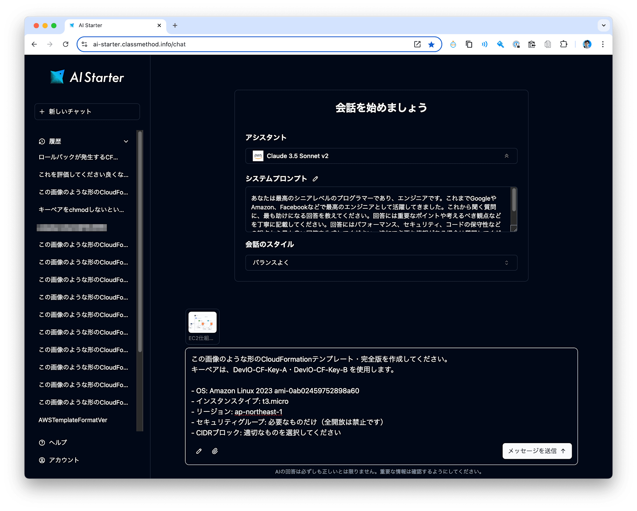Open the gray document extension icon
This screenshot has width=637, height=511.
coord(548,44)
